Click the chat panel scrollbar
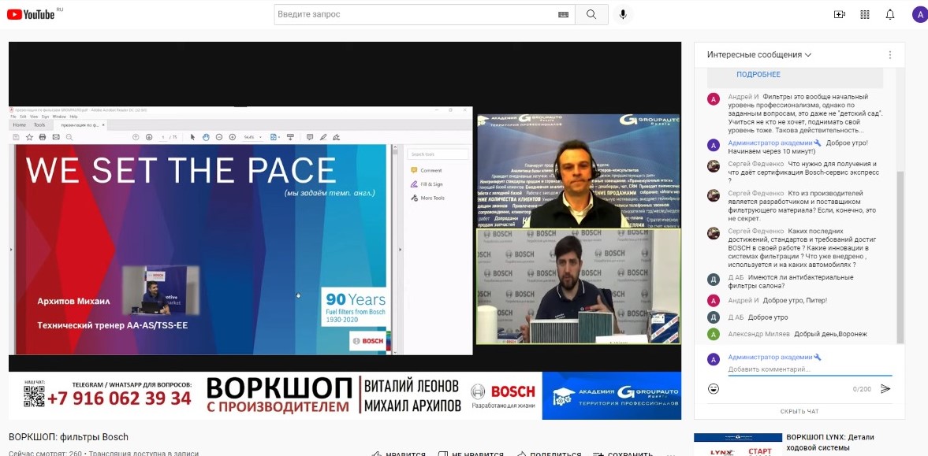Screen dimensions: 928x456 point(900,258)
